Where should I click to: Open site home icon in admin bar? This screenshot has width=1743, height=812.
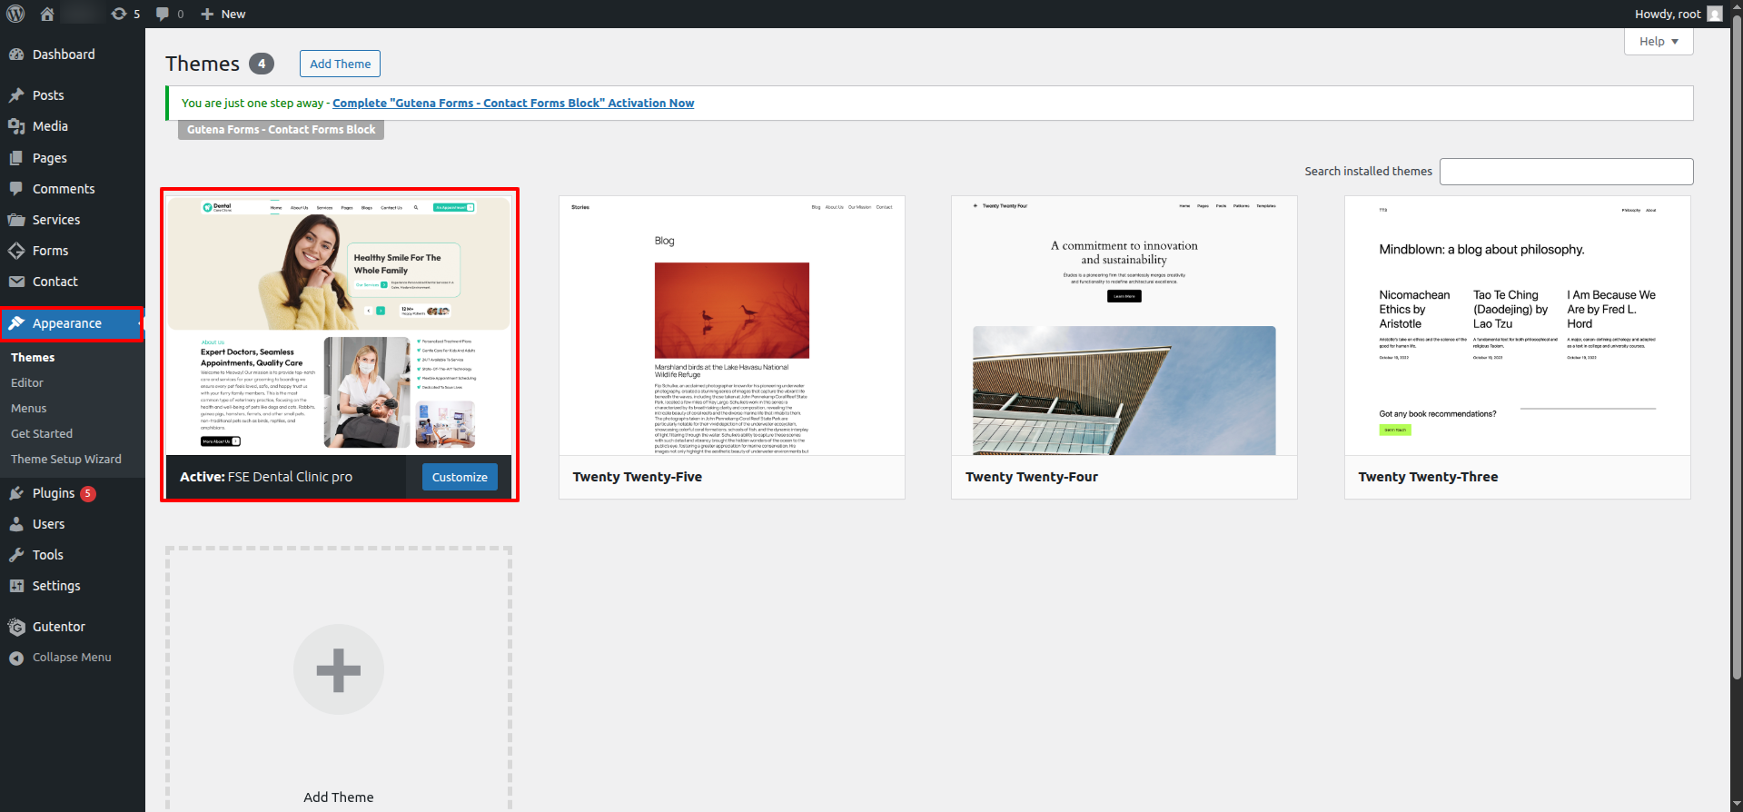tap(47, 14)
